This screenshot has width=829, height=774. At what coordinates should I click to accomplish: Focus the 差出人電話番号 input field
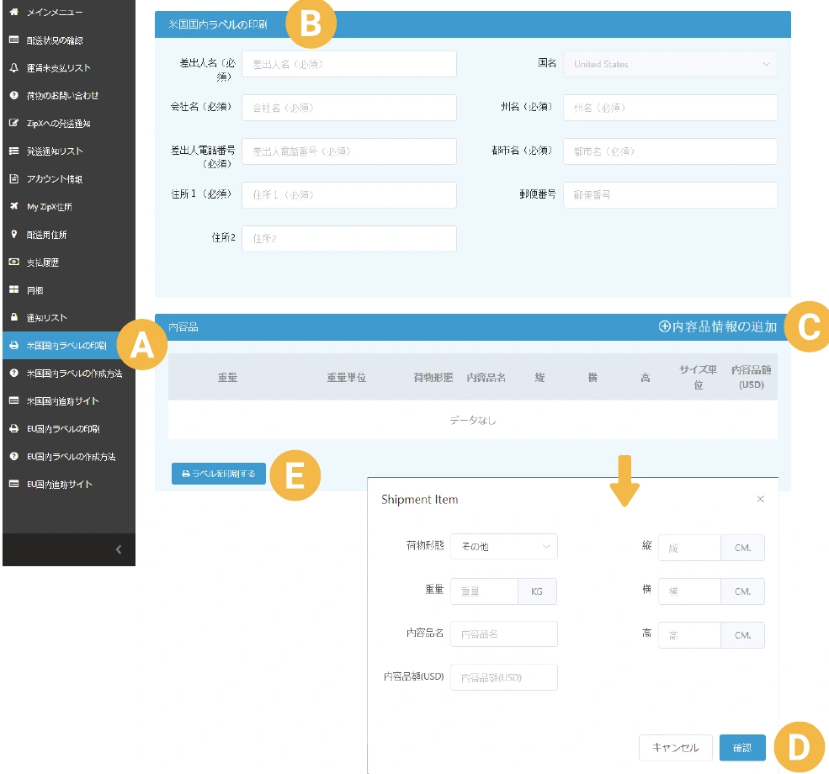point(349,151)
